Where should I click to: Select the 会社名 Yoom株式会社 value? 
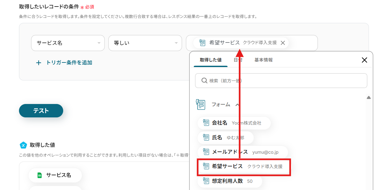[x=234, y=123]
